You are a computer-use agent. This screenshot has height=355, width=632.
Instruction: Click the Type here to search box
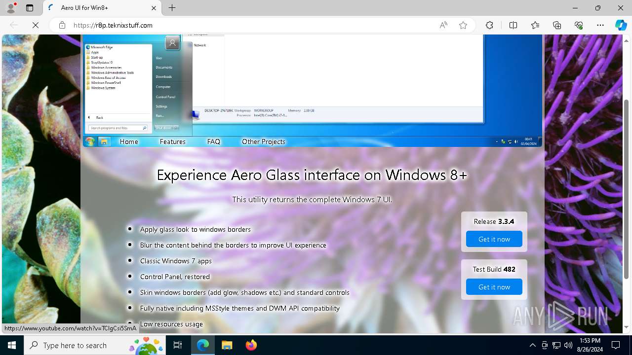[x=95, y=345]
